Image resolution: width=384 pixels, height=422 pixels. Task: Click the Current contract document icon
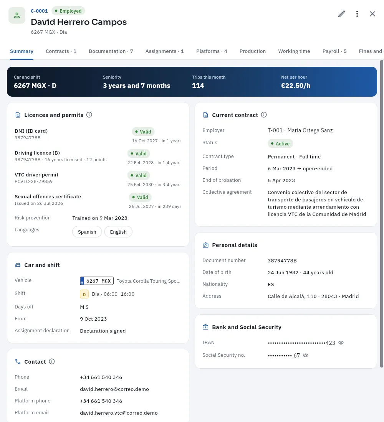[205, 115]
